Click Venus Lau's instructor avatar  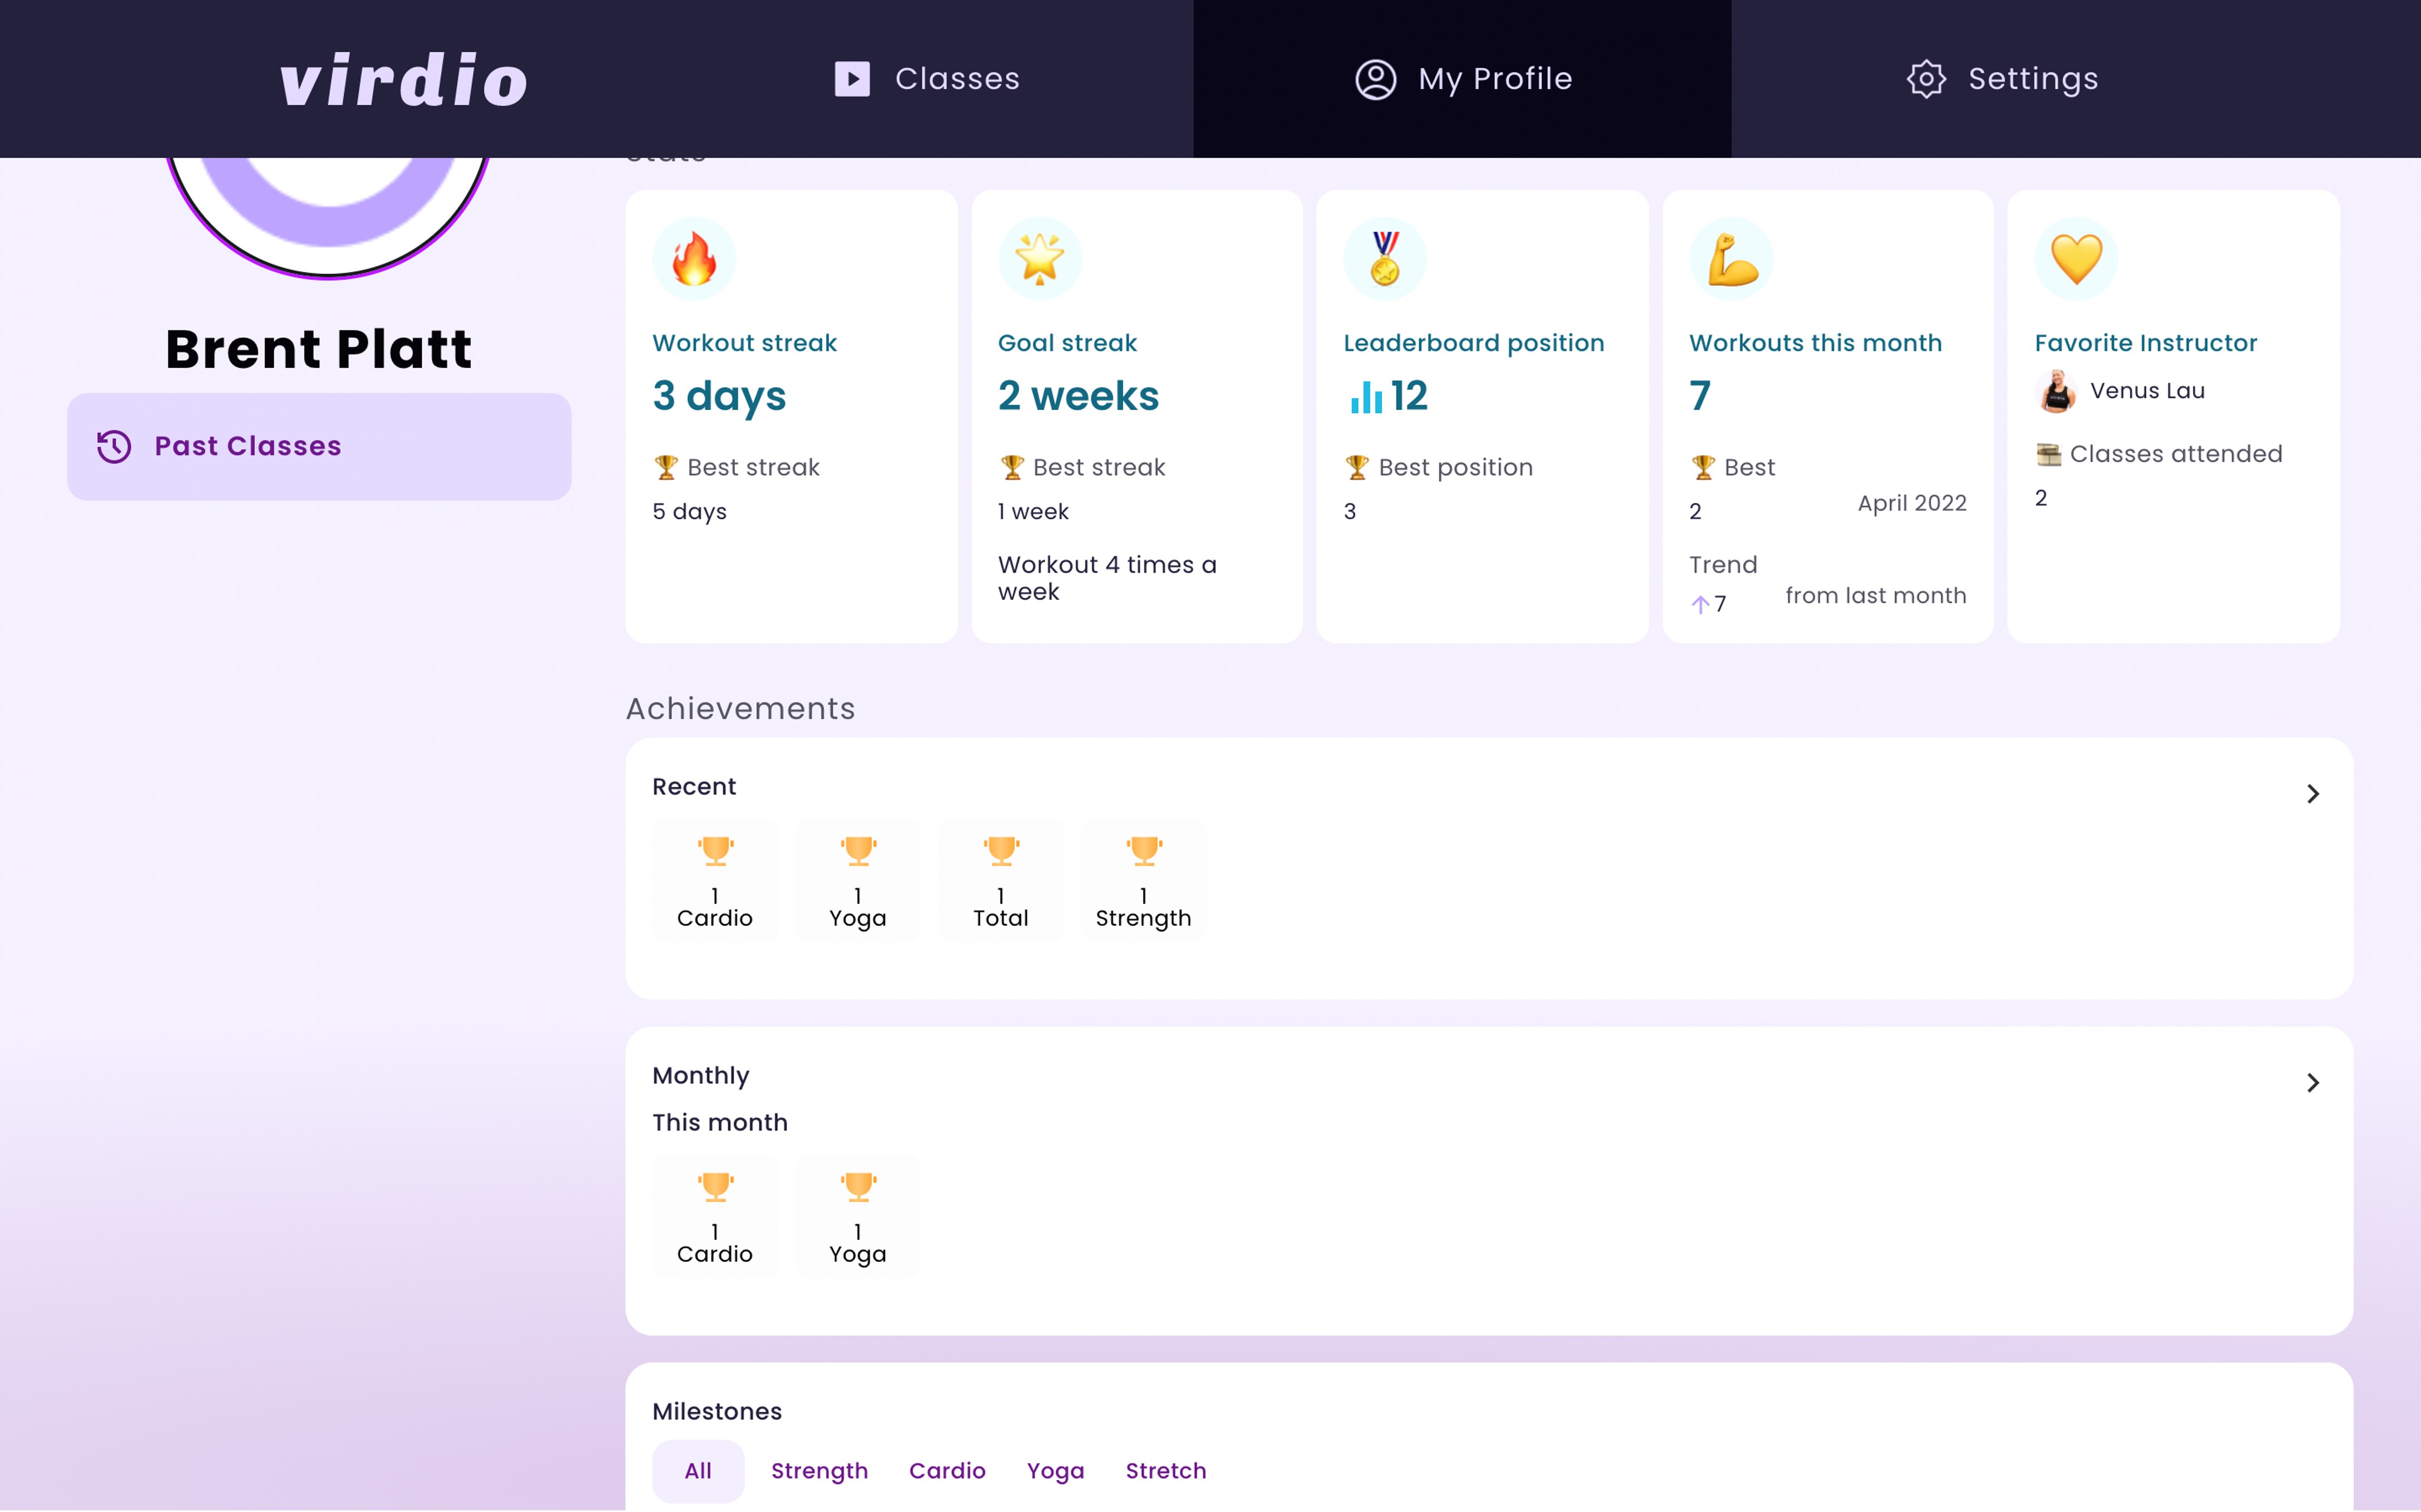pyautogui.click(x=2056, y=391)
